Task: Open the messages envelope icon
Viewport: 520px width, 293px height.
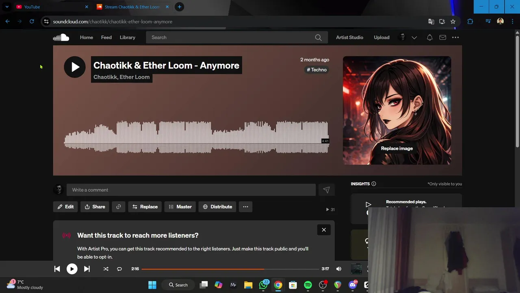Action: pyautogui.click(x=442, y=37)
